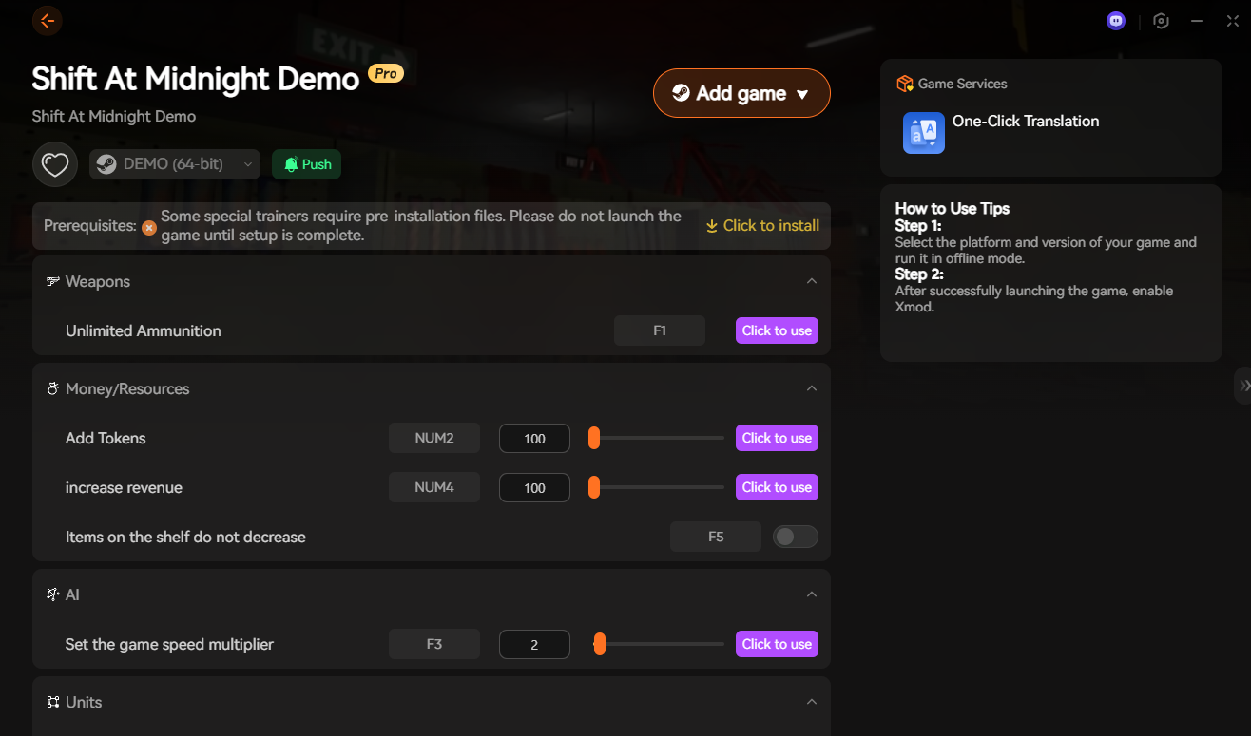
Task: Click to use Unlimited Ammunition
Action: point(777,330)
